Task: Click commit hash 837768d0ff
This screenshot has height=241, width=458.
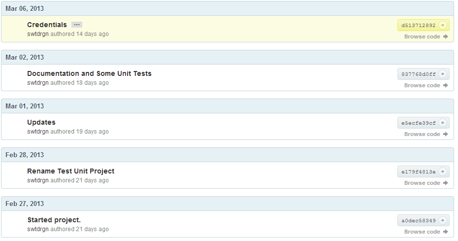Action: click(419, 74)
